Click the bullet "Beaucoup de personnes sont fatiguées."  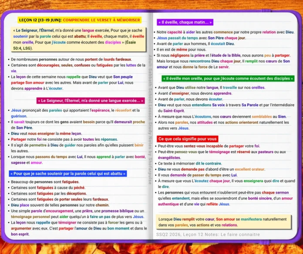coord(45,182)
